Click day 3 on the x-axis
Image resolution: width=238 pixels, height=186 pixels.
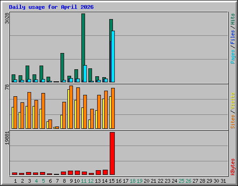[29, 181]
